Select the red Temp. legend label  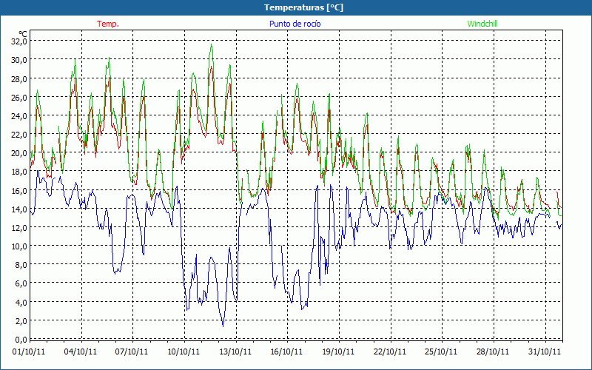click(108, 24)
